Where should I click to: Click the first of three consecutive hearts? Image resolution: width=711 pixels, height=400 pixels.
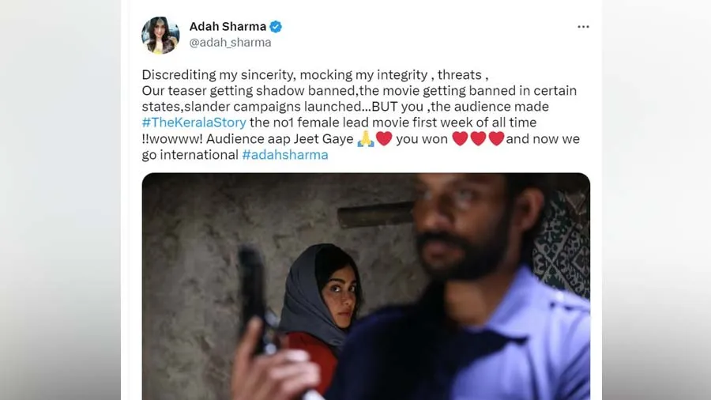click(x=460, y=139)
